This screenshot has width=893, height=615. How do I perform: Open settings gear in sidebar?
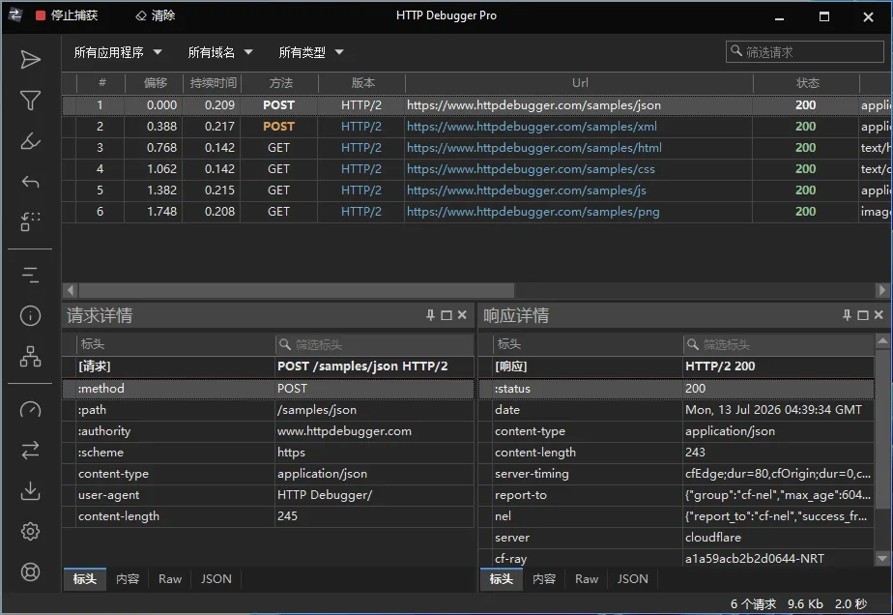tap(30, 531)
